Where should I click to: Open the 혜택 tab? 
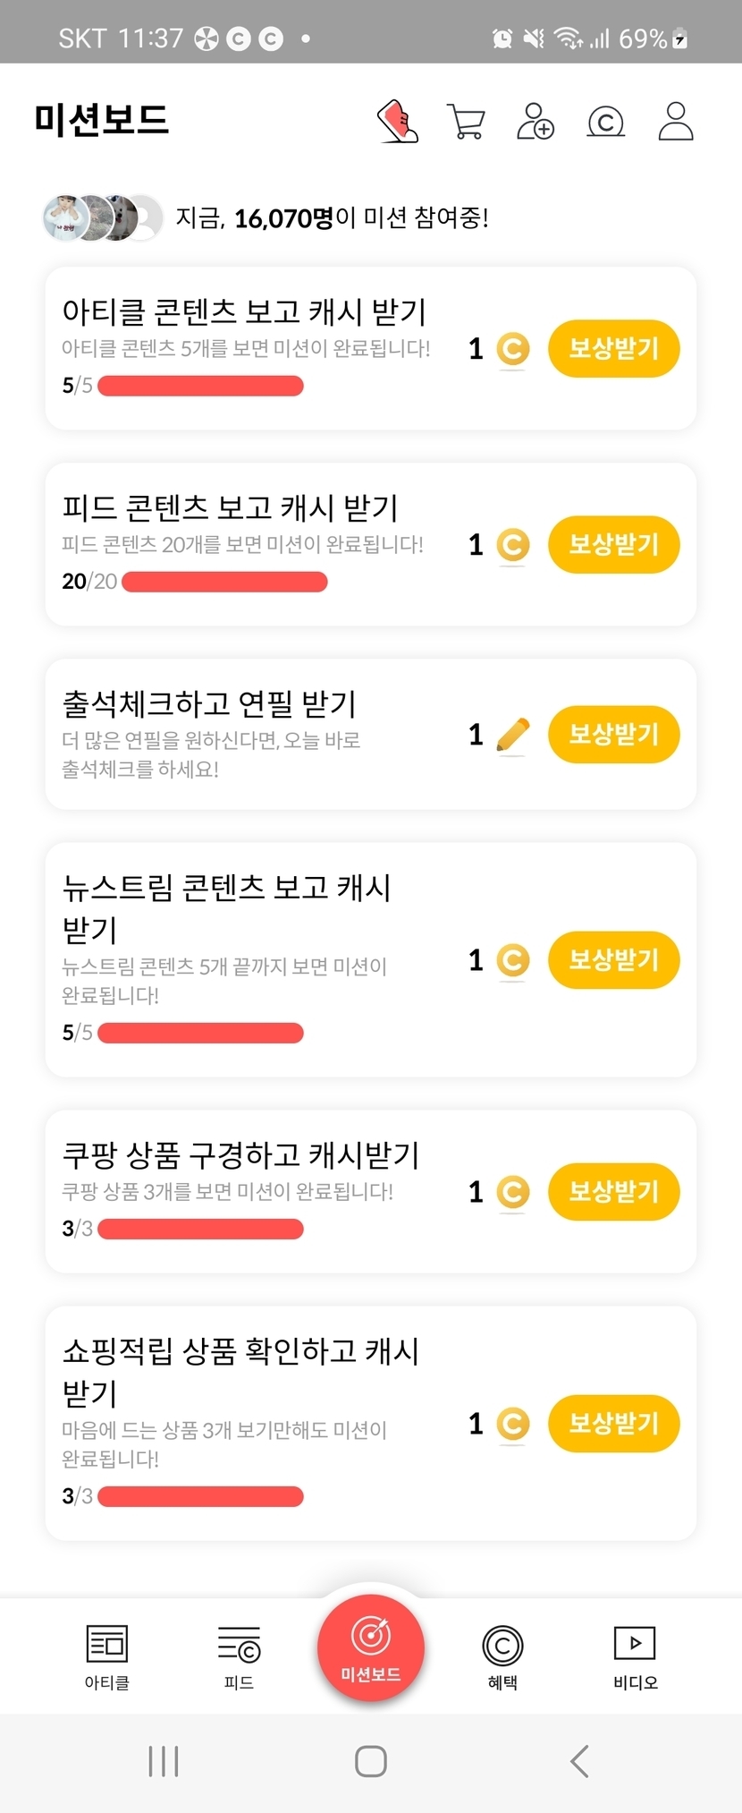(x=502, y=1657)
